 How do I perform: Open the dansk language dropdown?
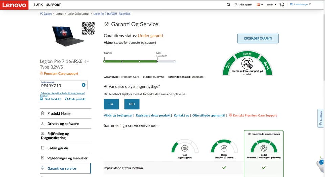(272, 4)
